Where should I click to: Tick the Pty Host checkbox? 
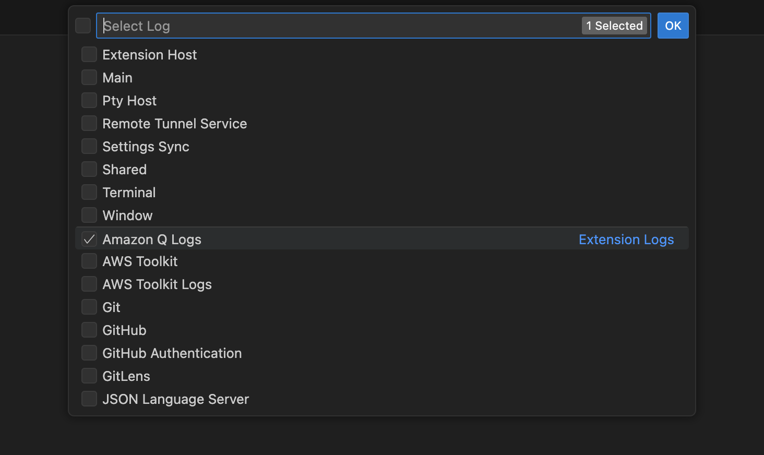coord(89,101)
